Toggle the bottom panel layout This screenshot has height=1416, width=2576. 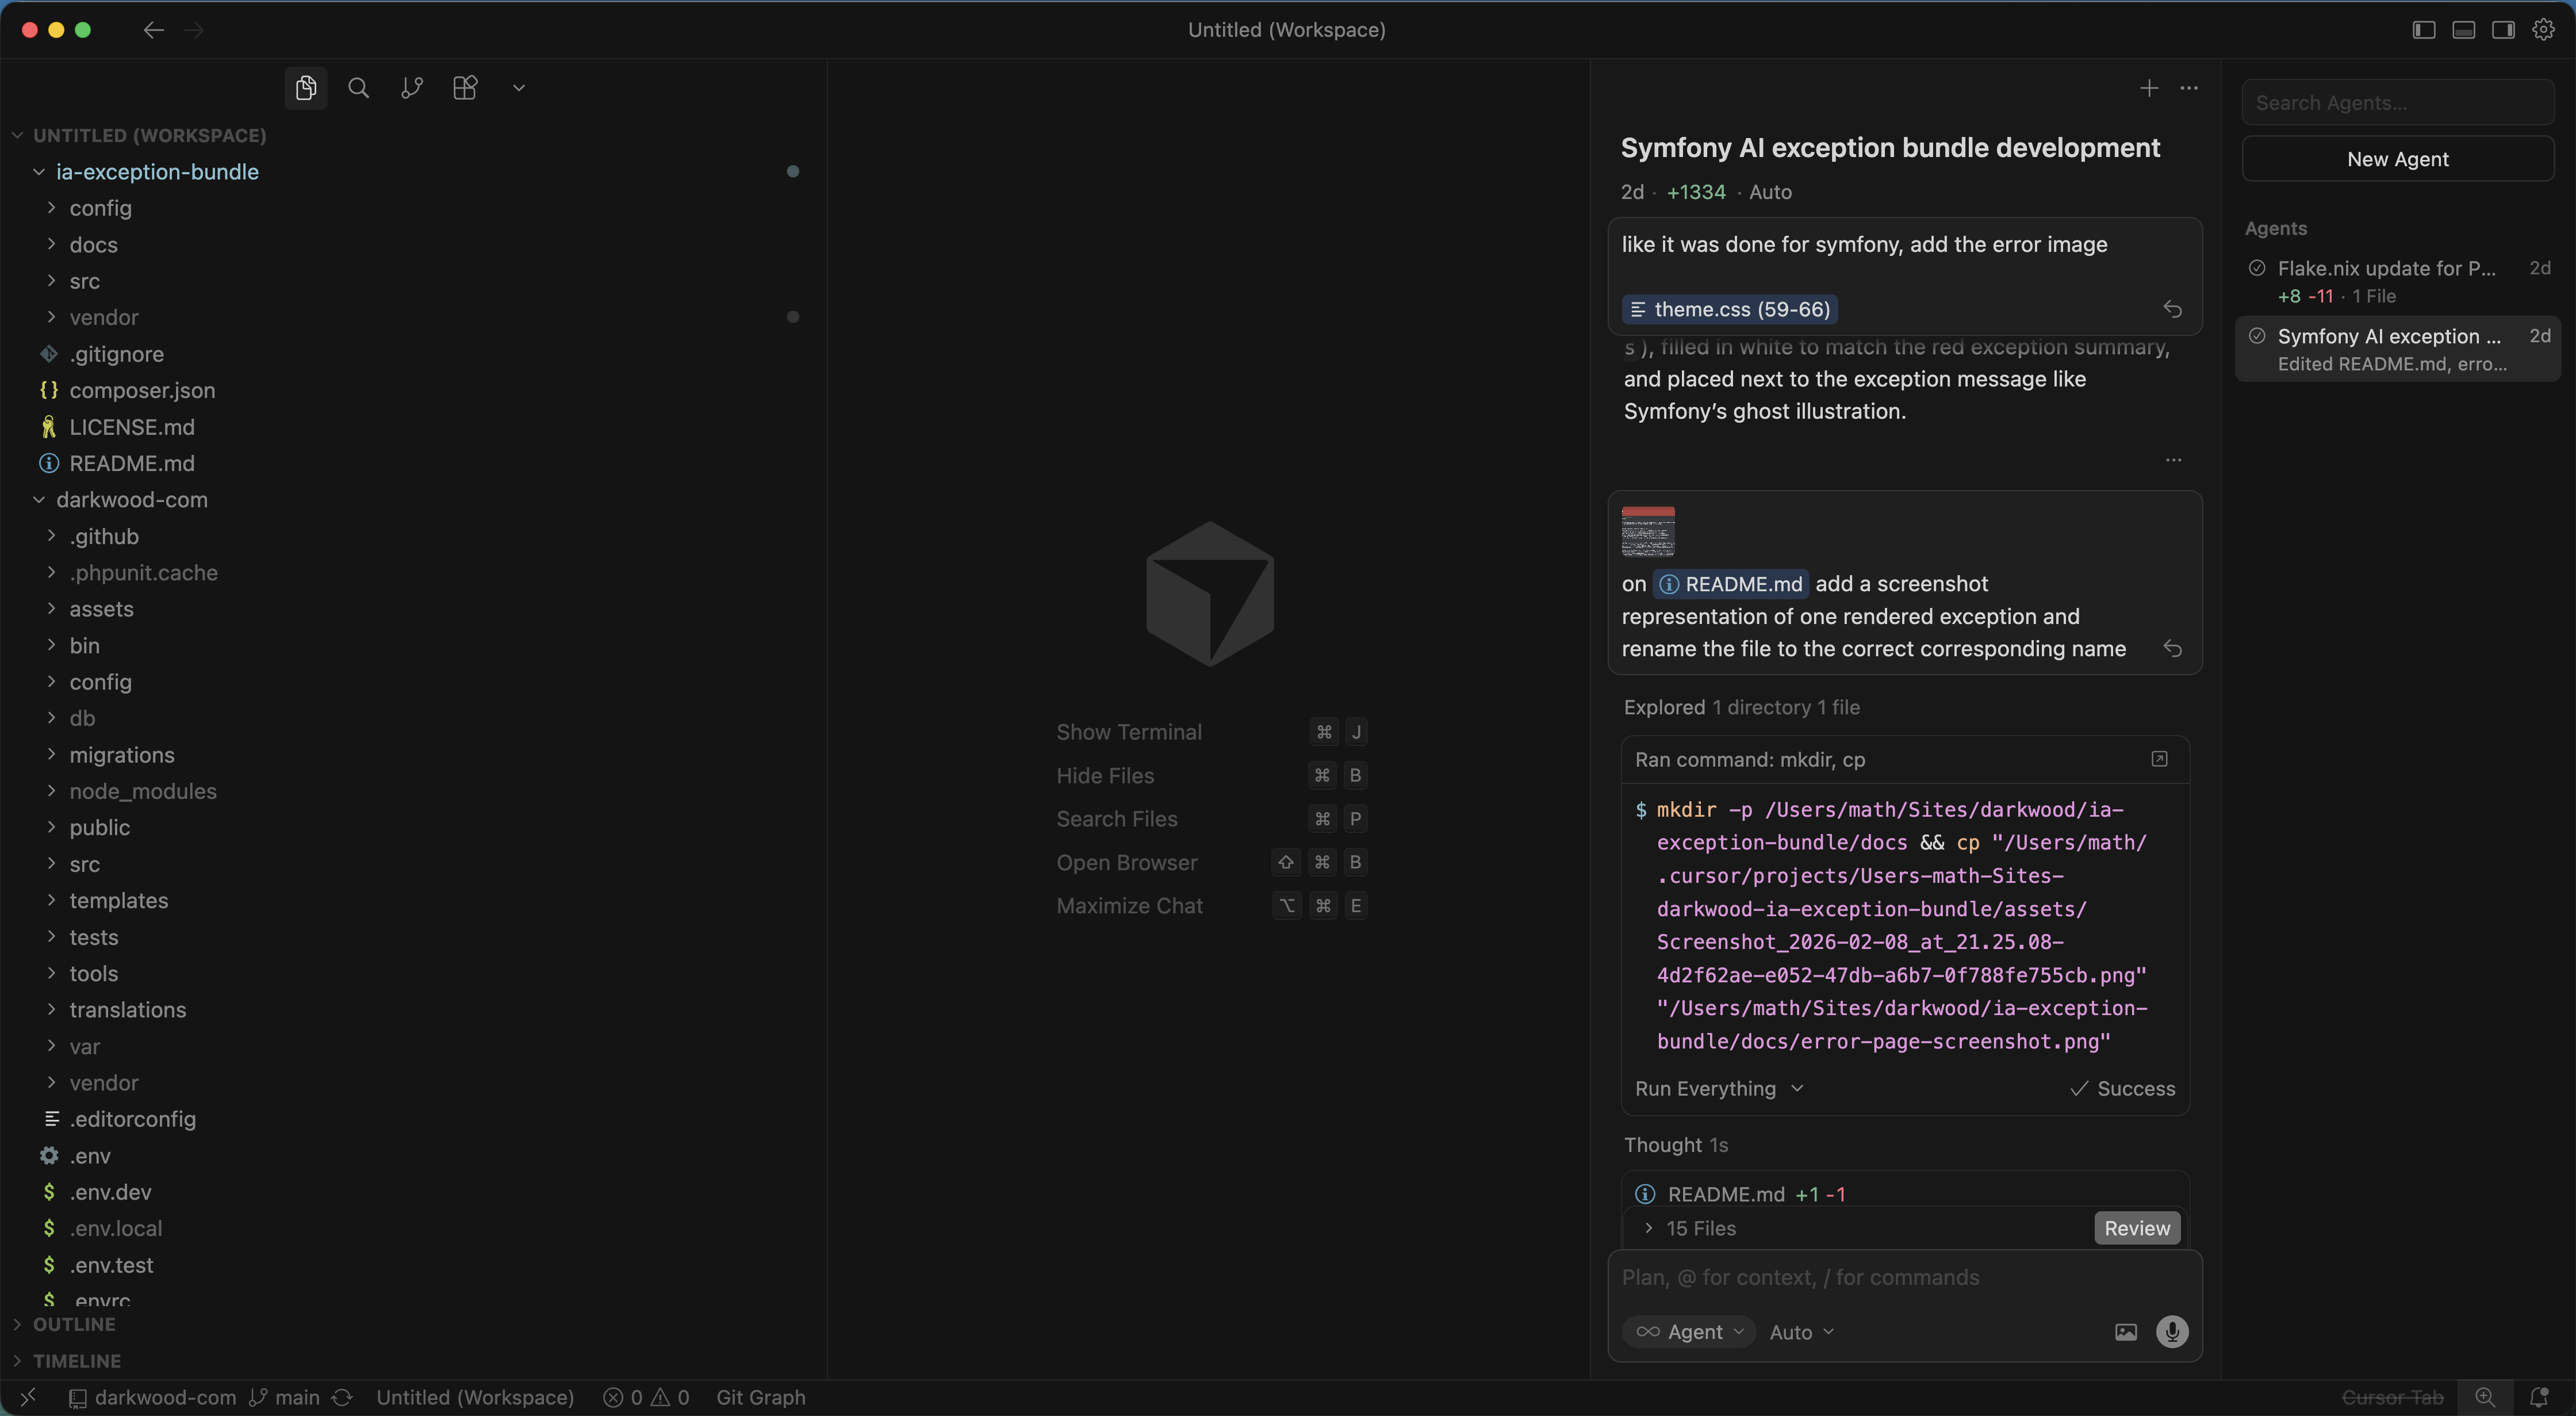coord(2463,30)
